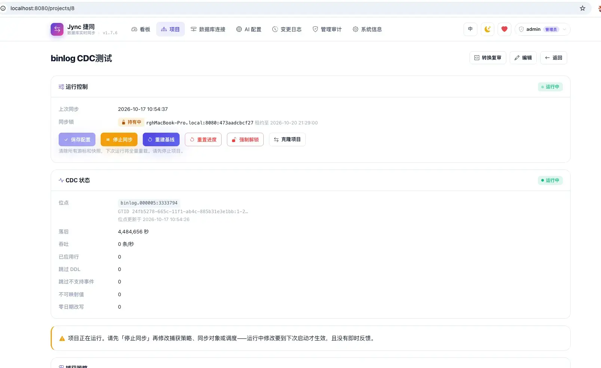This screenshot has width=601, height=368.
Task: Click the 管理员 role badge
Action: tap(551, 29)
